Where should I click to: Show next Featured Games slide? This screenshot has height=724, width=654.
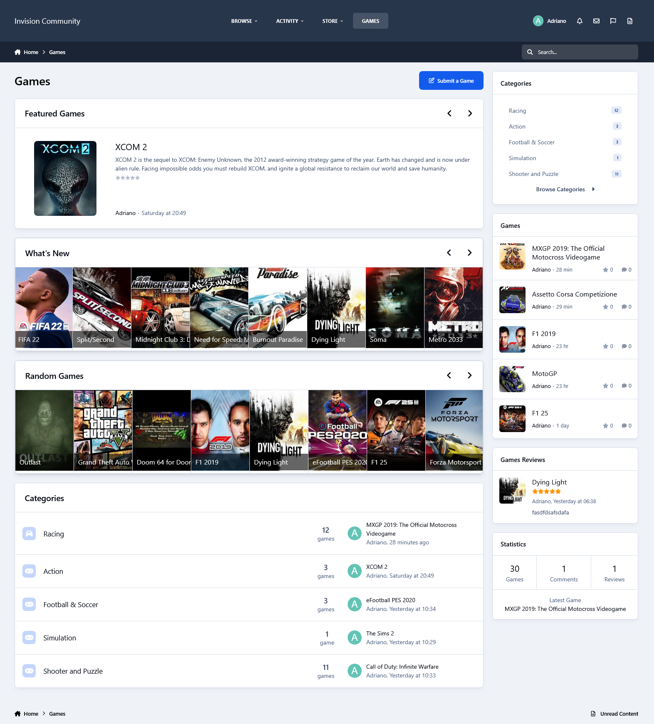point(470,114)
